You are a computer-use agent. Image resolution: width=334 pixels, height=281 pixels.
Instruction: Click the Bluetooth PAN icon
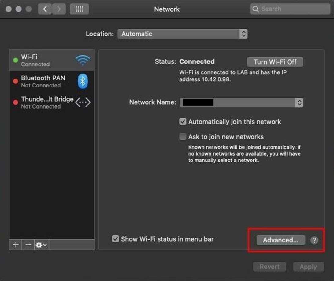click(x=83, y=81)
